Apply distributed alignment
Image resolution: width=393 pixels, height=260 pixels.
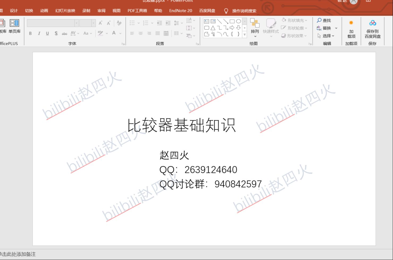pyautogui.click(x=166, y=33)
